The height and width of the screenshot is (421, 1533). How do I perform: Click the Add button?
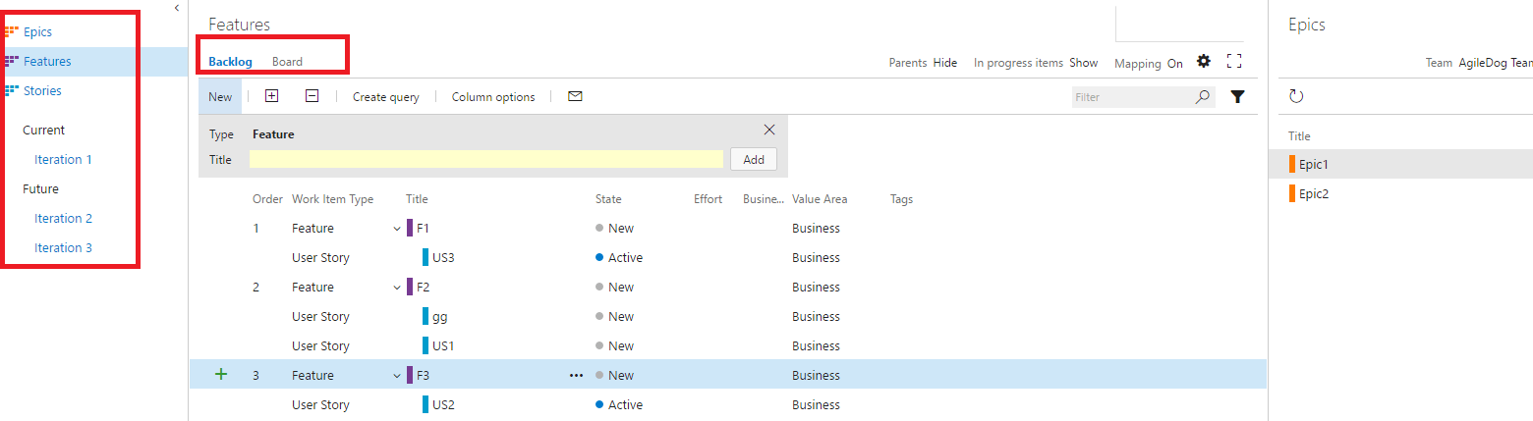754,159
